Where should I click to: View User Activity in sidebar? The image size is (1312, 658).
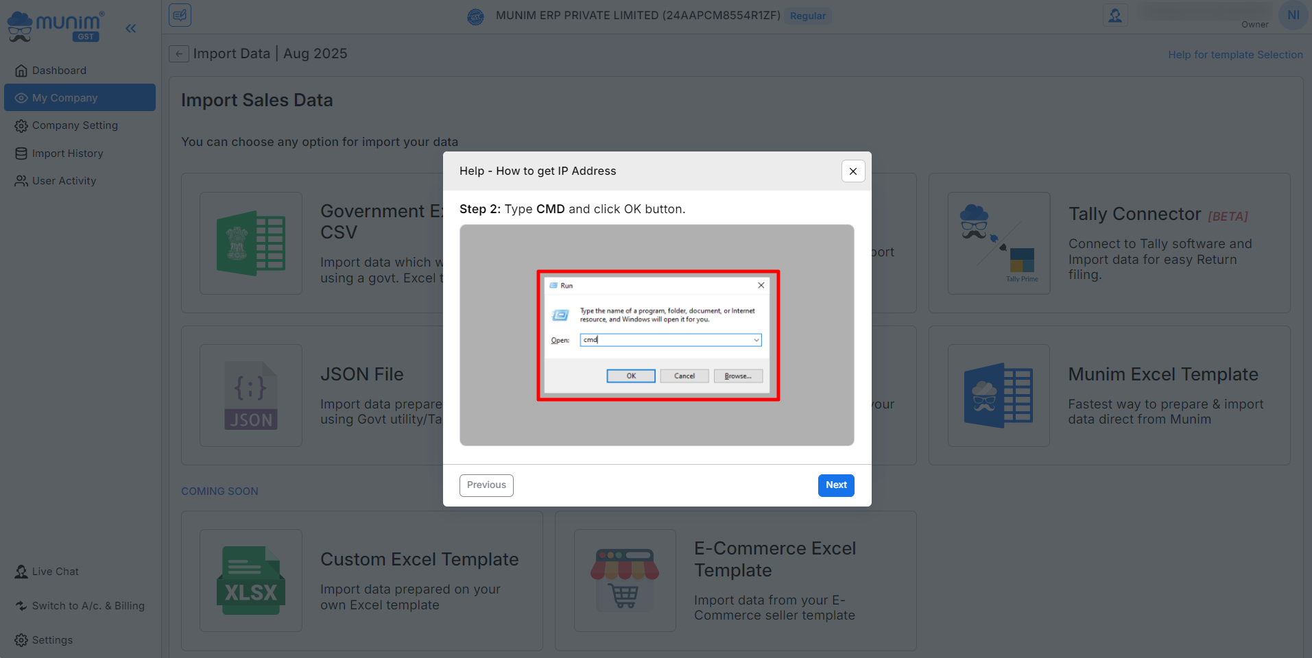[64, 181]
